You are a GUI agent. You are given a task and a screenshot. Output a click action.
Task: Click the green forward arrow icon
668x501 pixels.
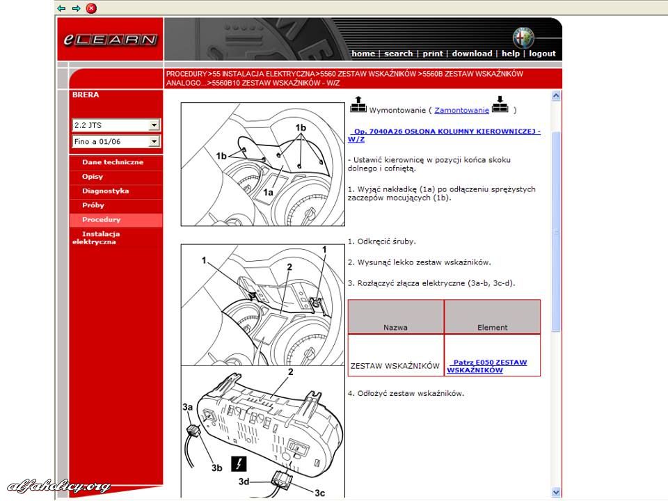pos(77,8)
